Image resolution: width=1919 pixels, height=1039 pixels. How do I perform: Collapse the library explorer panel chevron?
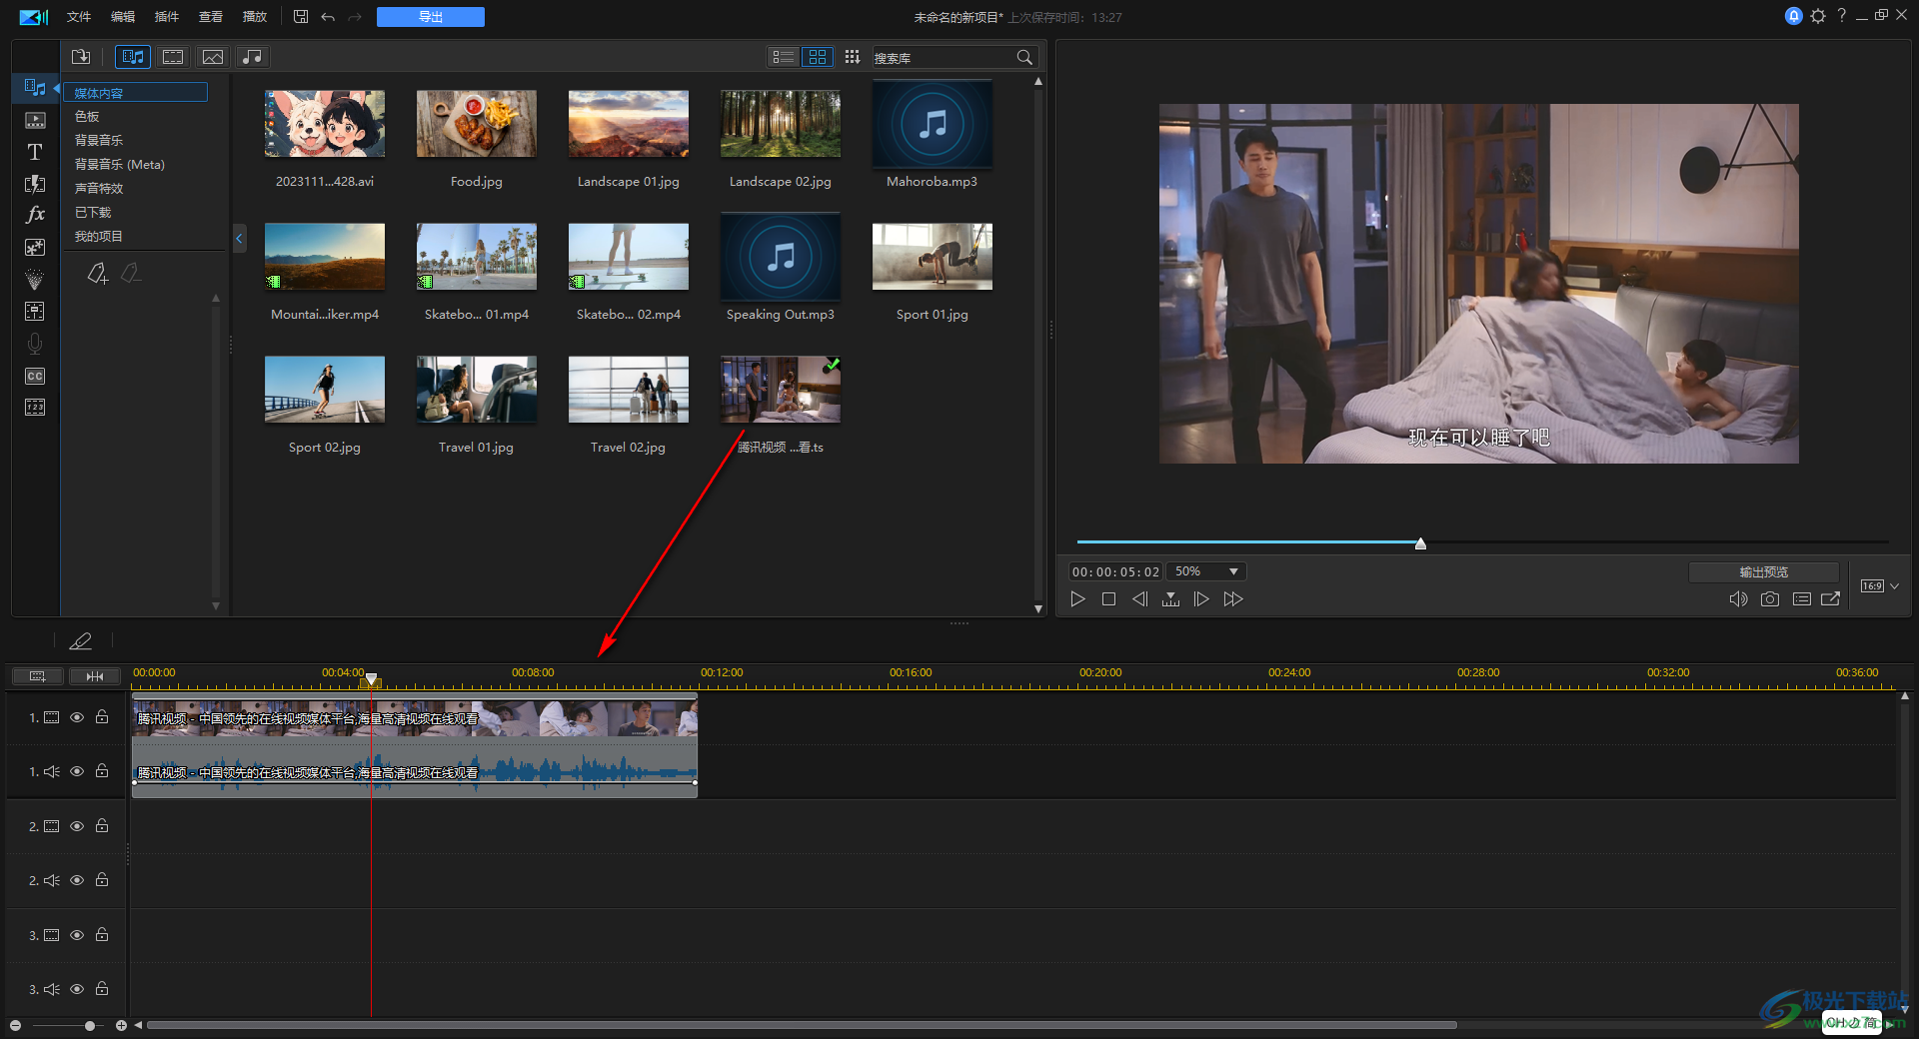239,239
